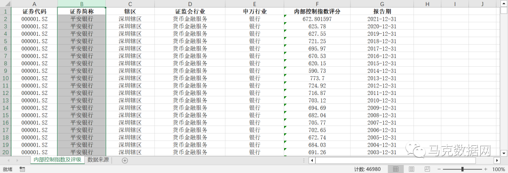Select column G header

tap(382, 4)
